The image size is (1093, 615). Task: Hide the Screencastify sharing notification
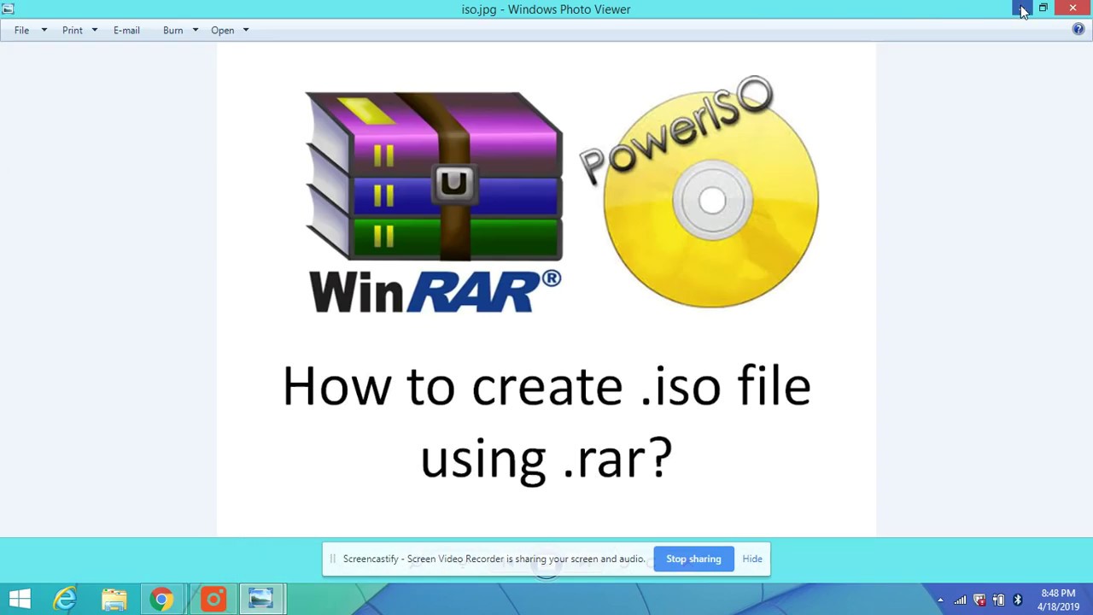click(752, 559)
